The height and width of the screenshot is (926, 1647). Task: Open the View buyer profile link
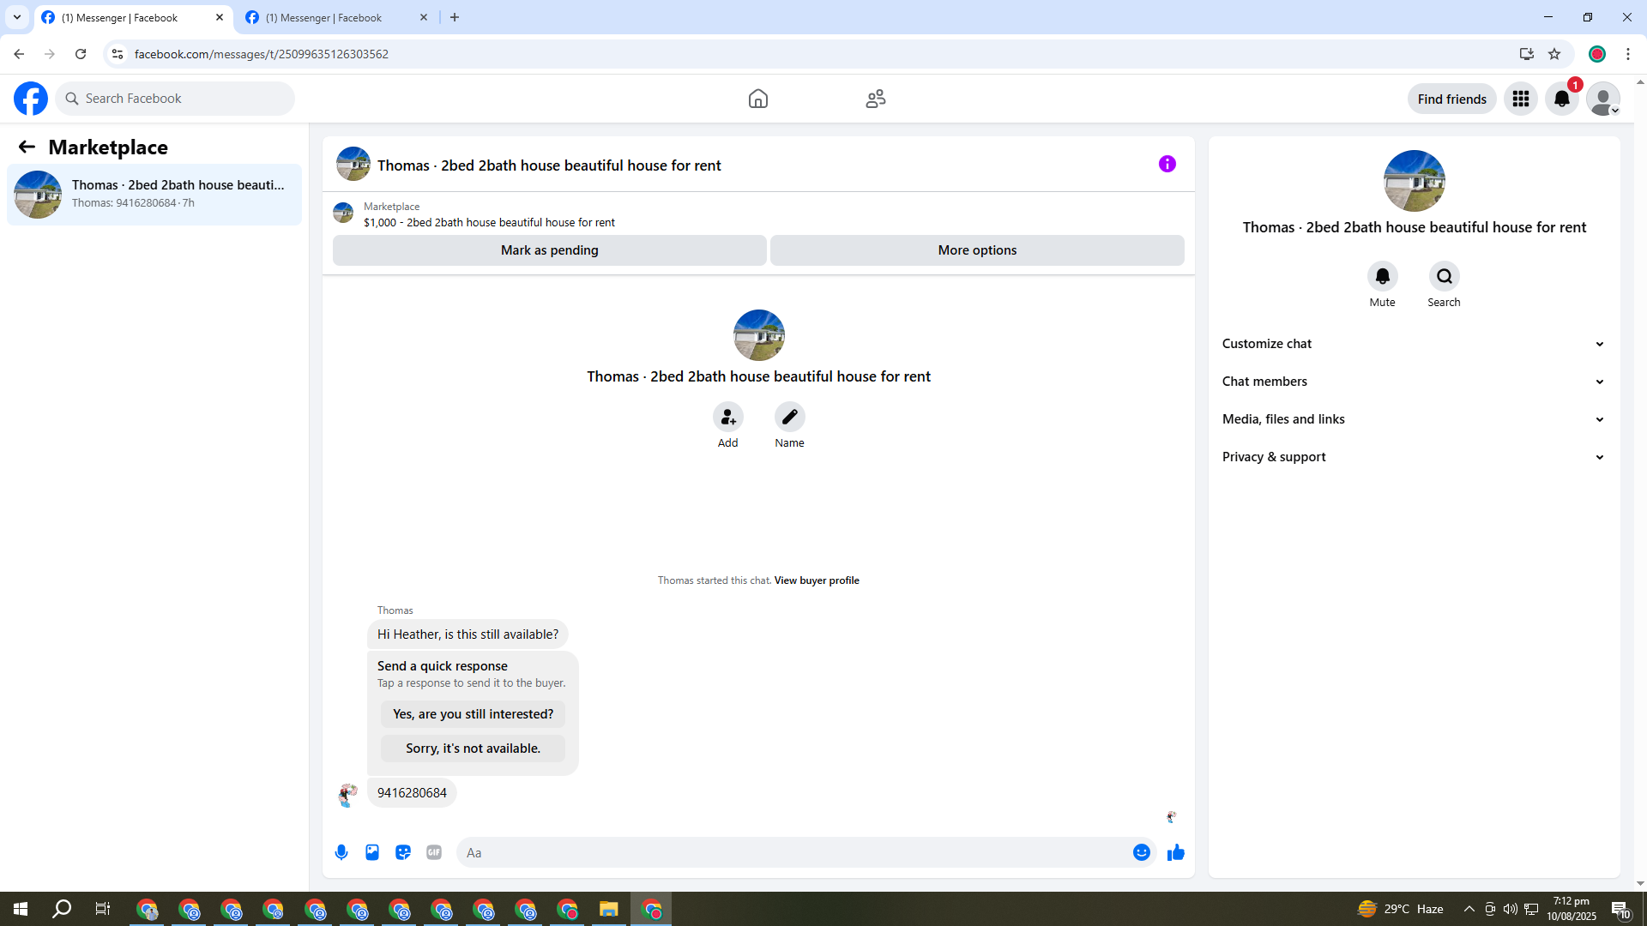pyautogui.click(x=816, y=580)
